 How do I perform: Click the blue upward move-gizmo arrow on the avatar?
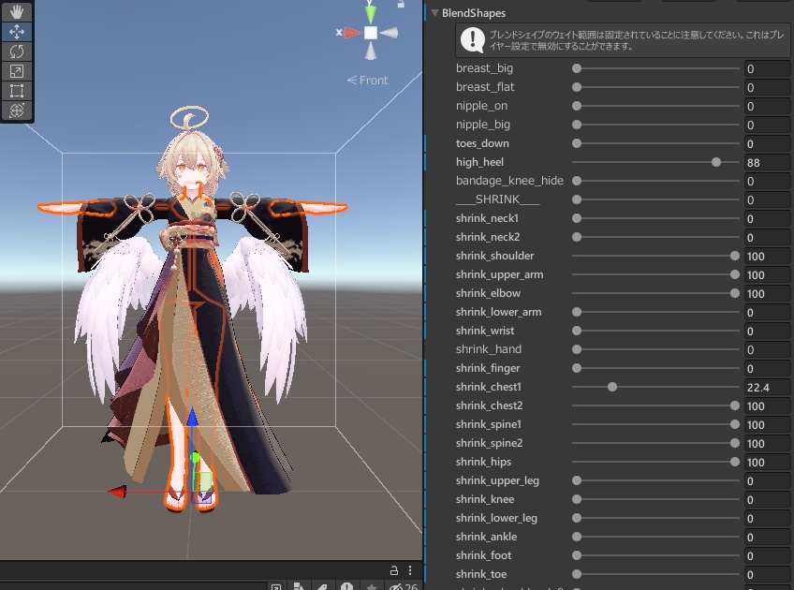coord(193,418)
